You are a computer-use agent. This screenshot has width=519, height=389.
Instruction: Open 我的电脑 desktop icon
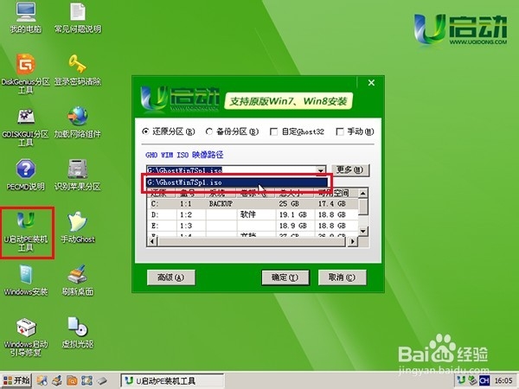[26, 17]
